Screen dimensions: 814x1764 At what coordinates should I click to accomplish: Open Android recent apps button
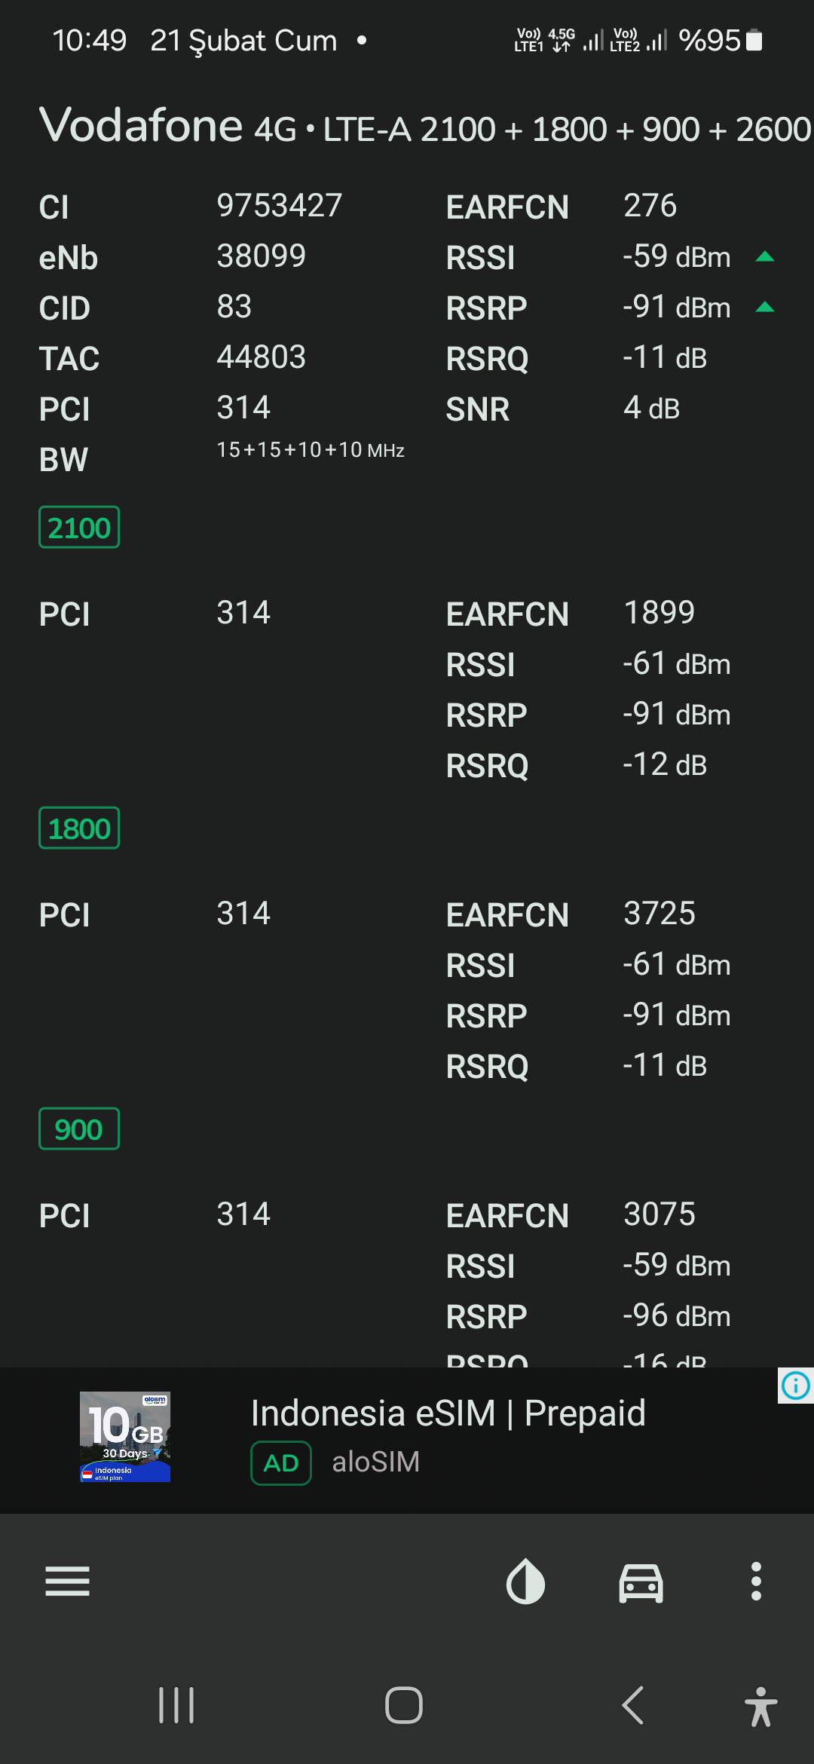click(x=176, y=1705)
